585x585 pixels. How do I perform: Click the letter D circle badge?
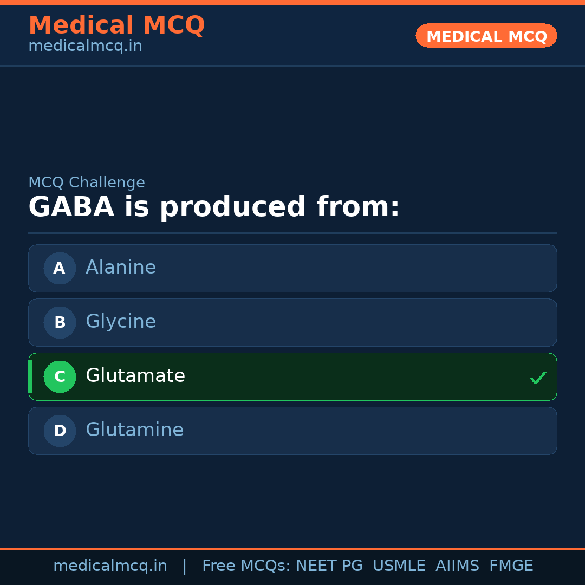(60, 431)
